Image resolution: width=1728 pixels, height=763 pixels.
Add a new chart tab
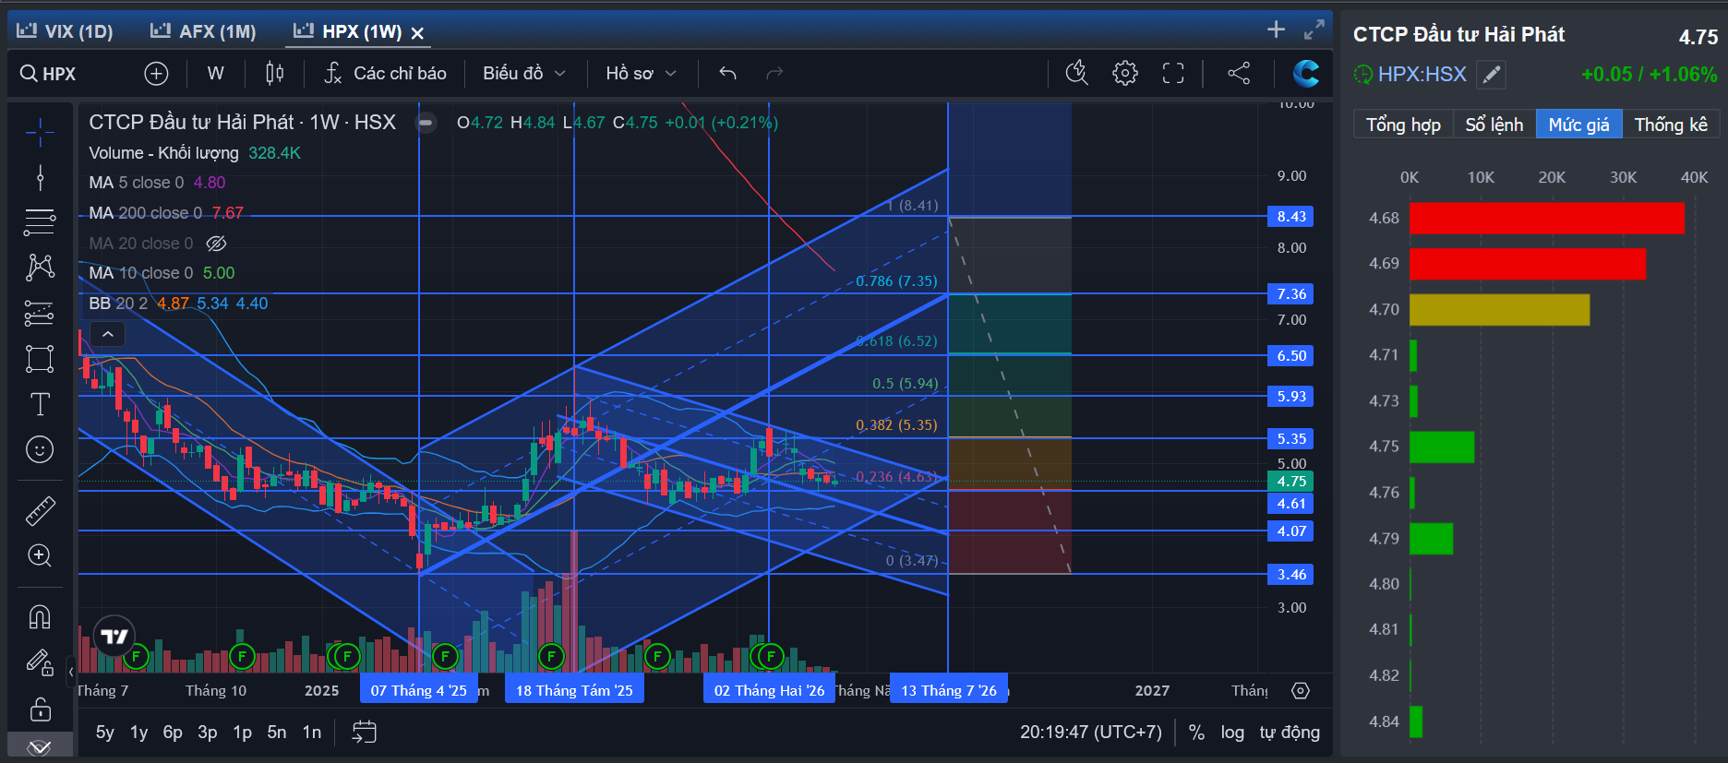click(x=1276, y=30)
